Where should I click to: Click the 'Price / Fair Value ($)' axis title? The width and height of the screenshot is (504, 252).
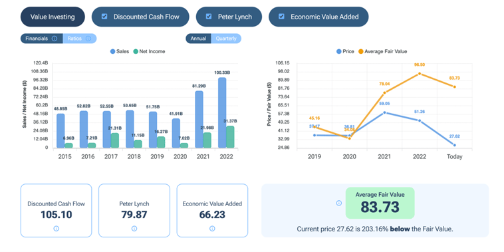tap(269, 104)
